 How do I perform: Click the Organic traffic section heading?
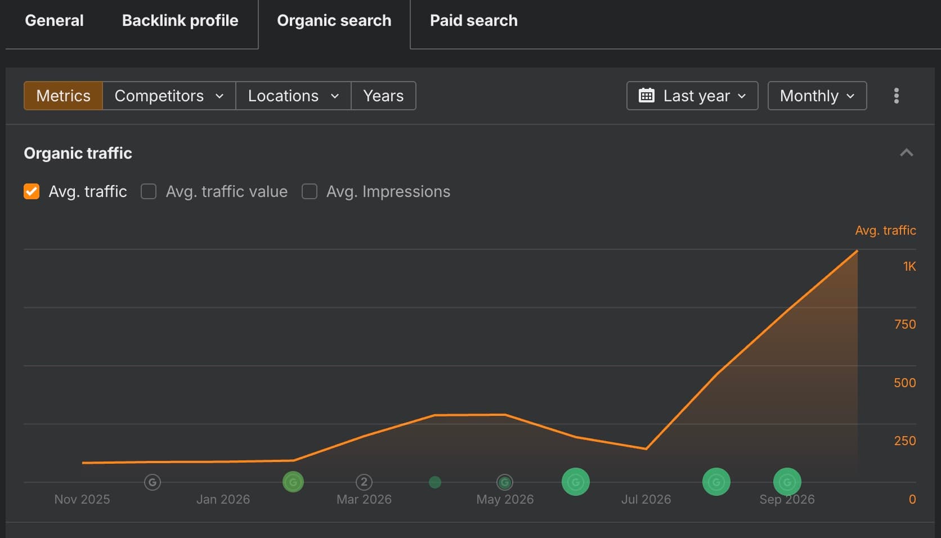coord(78,153)
